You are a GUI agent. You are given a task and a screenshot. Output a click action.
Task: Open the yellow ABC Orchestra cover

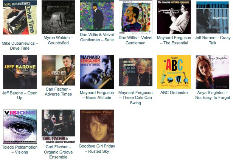pos(174,72)
